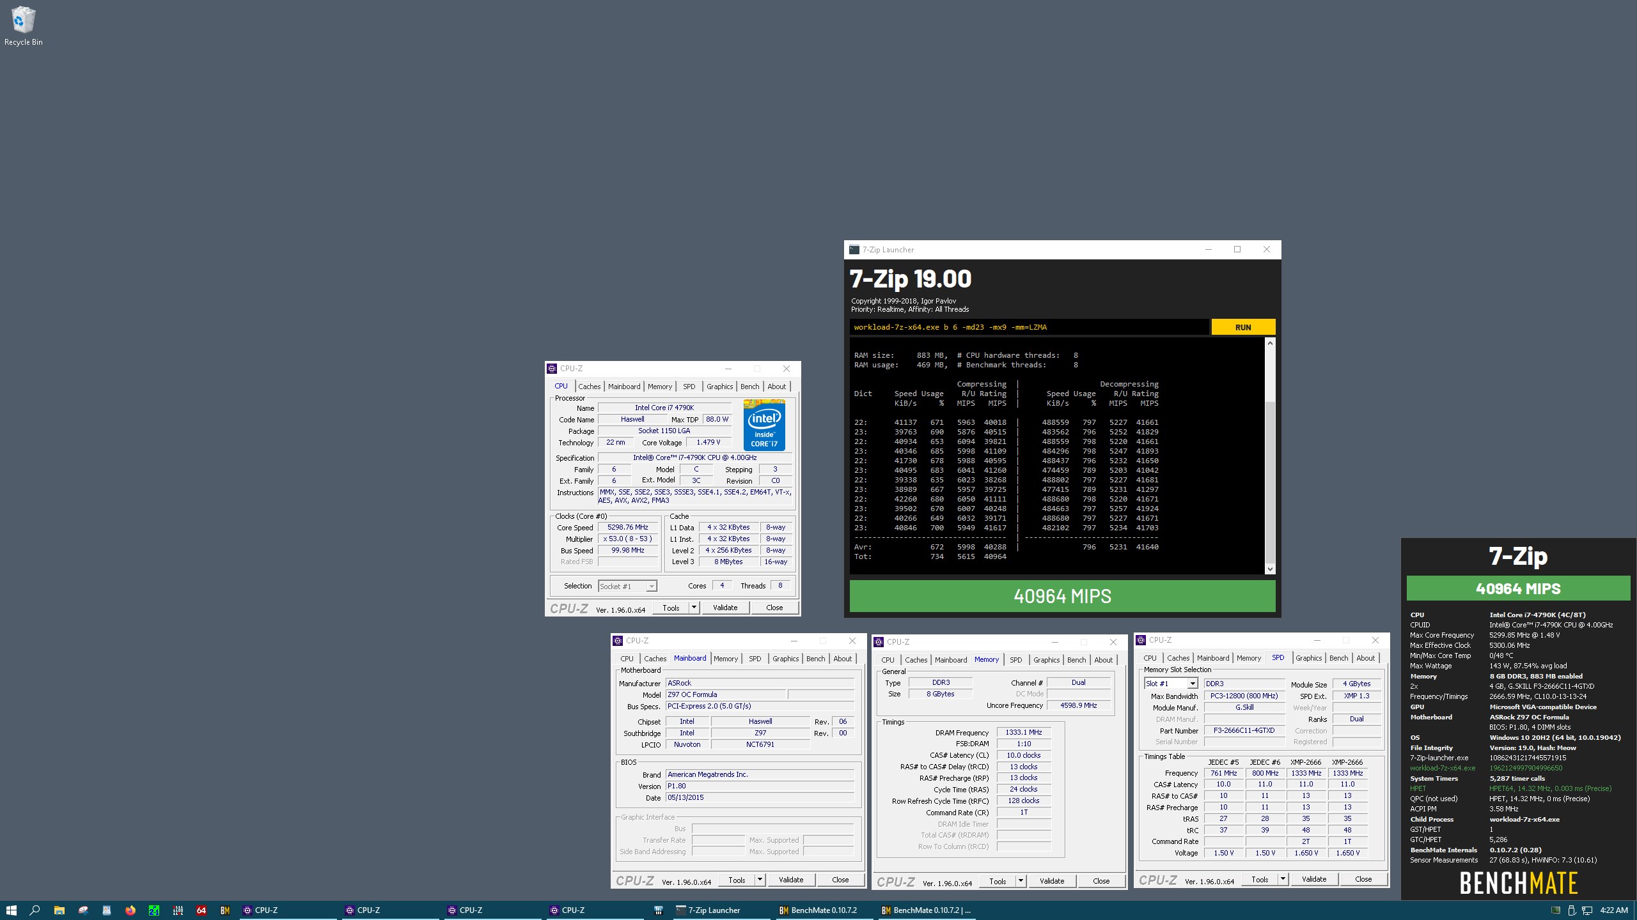Expand Tools dropdown arrow in SPD window
Viewport: 1637px width, 920px height.
(1283, 879)
